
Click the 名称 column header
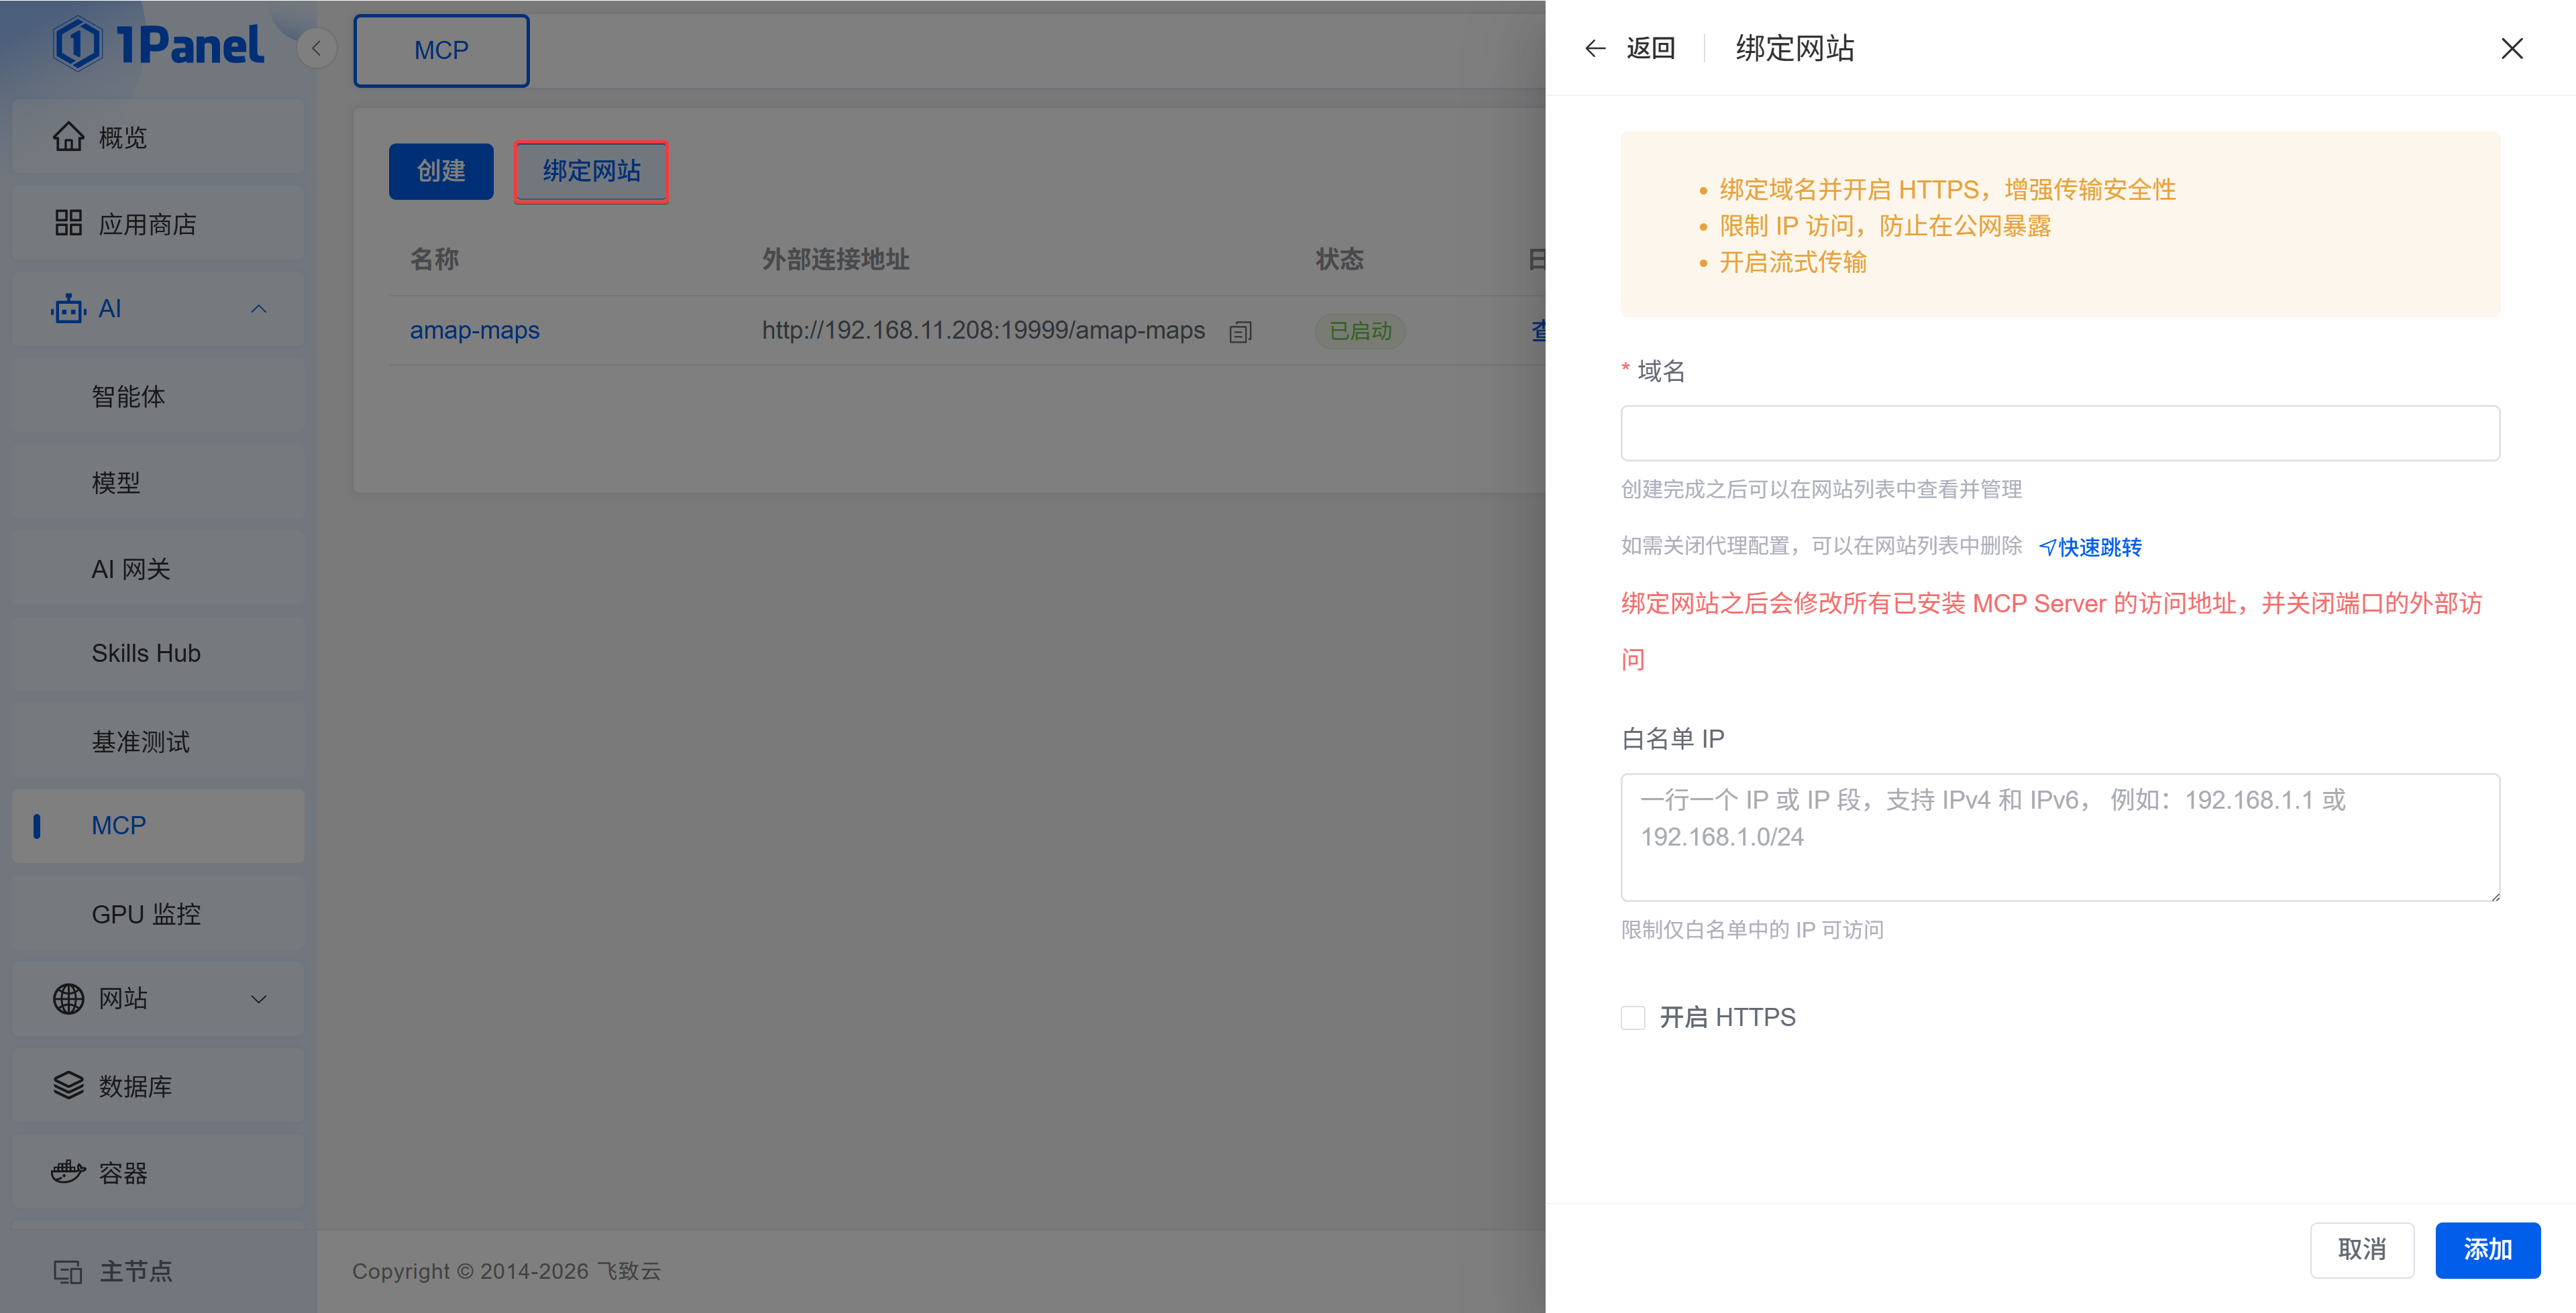[434, 259]
